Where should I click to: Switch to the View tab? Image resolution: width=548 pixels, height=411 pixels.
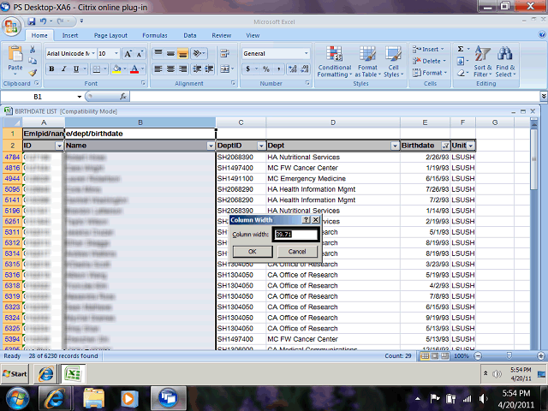click(253, 35)
